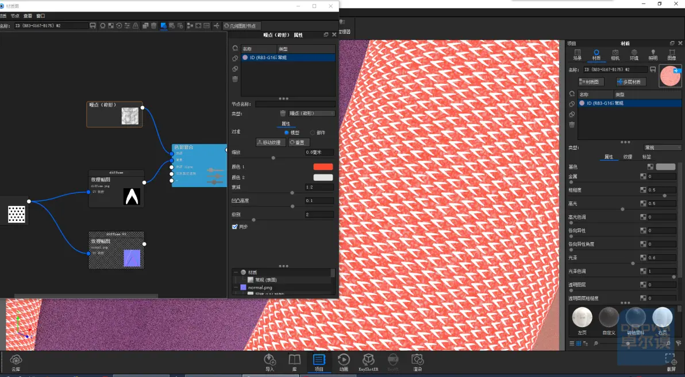Image resolution: width=685 pixels, height=377 pixels.
Task: Select the 色彩复合 node
Action: (x=199, y=165)
